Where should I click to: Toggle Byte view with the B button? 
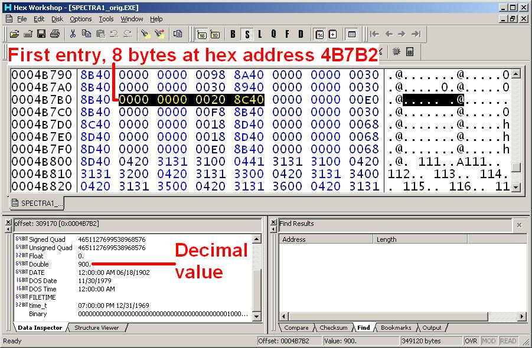tap(233, 34)
